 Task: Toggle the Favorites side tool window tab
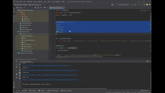pos(14,84)
